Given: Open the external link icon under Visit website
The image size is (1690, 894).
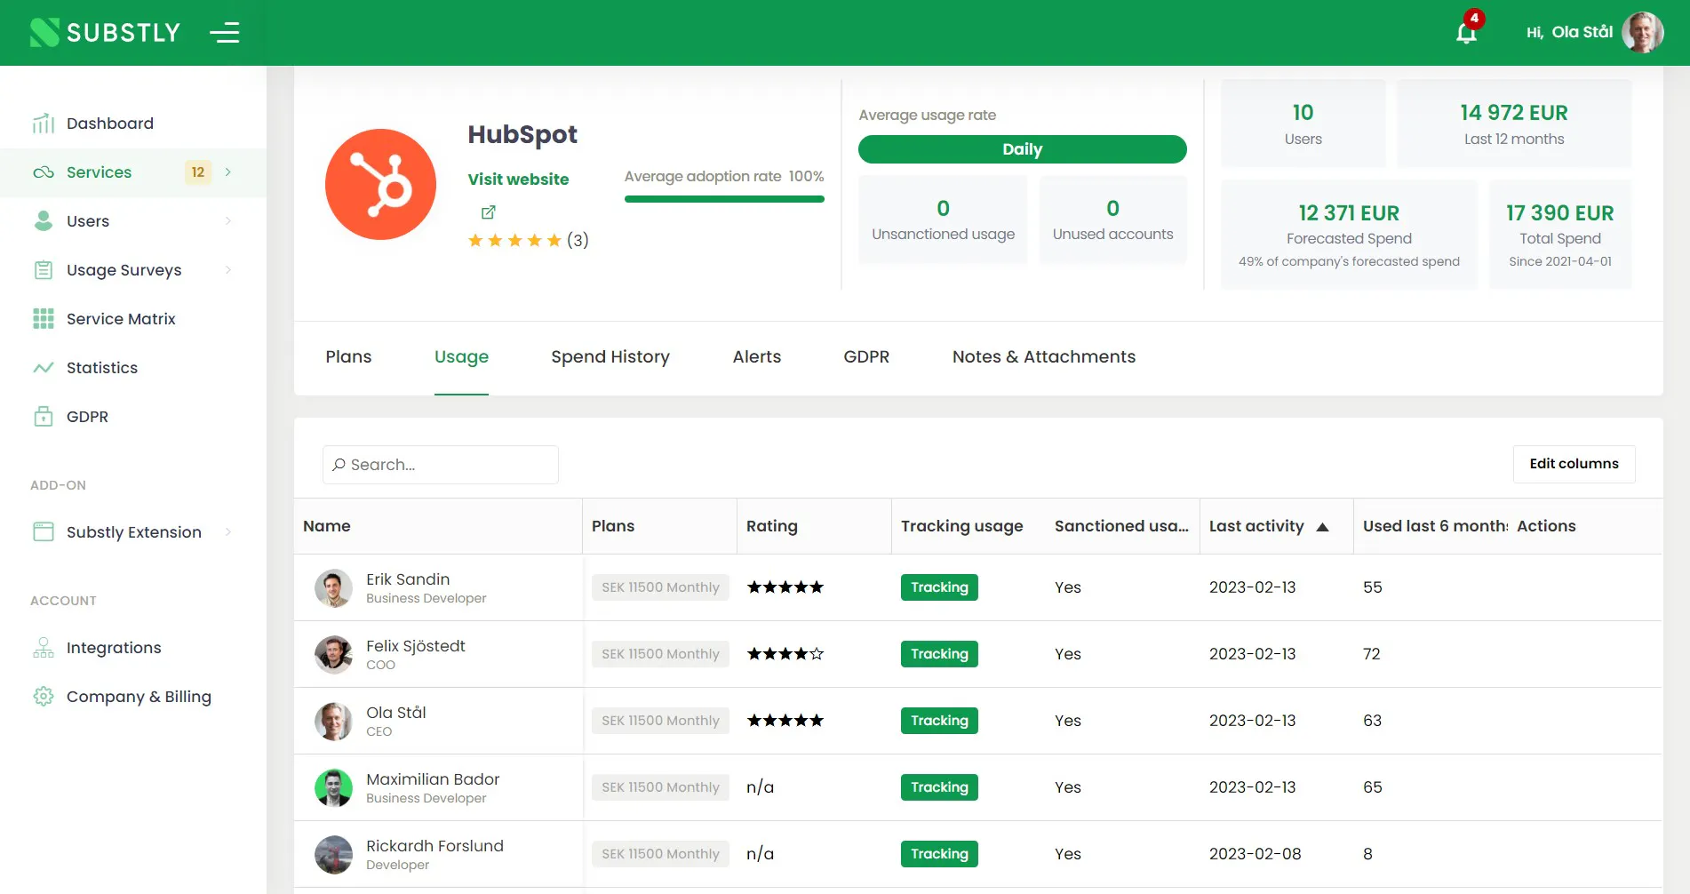Looking at the screenshot, I should click(488, 212).
